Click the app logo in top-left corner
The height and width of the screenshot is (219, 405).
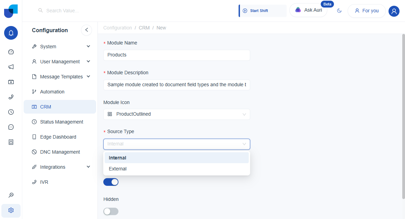point(11,11)
